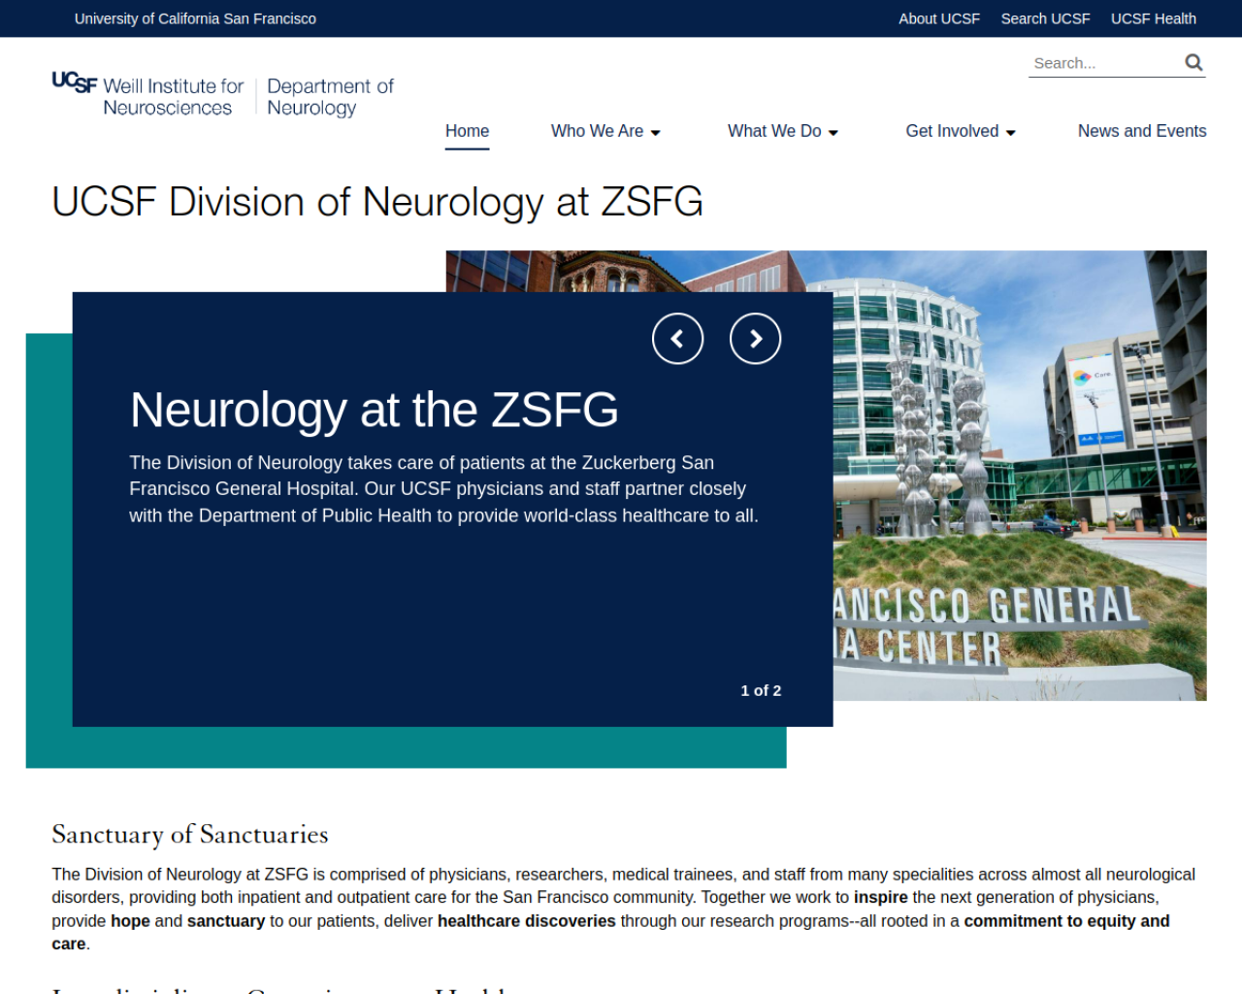Advance to next carousel slide
Viewport: 1242px width, 994px height.
pos(755,339)
